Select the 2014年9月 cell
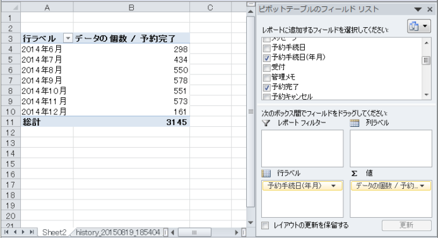This screenshot has height=238, width=438. 47,80
